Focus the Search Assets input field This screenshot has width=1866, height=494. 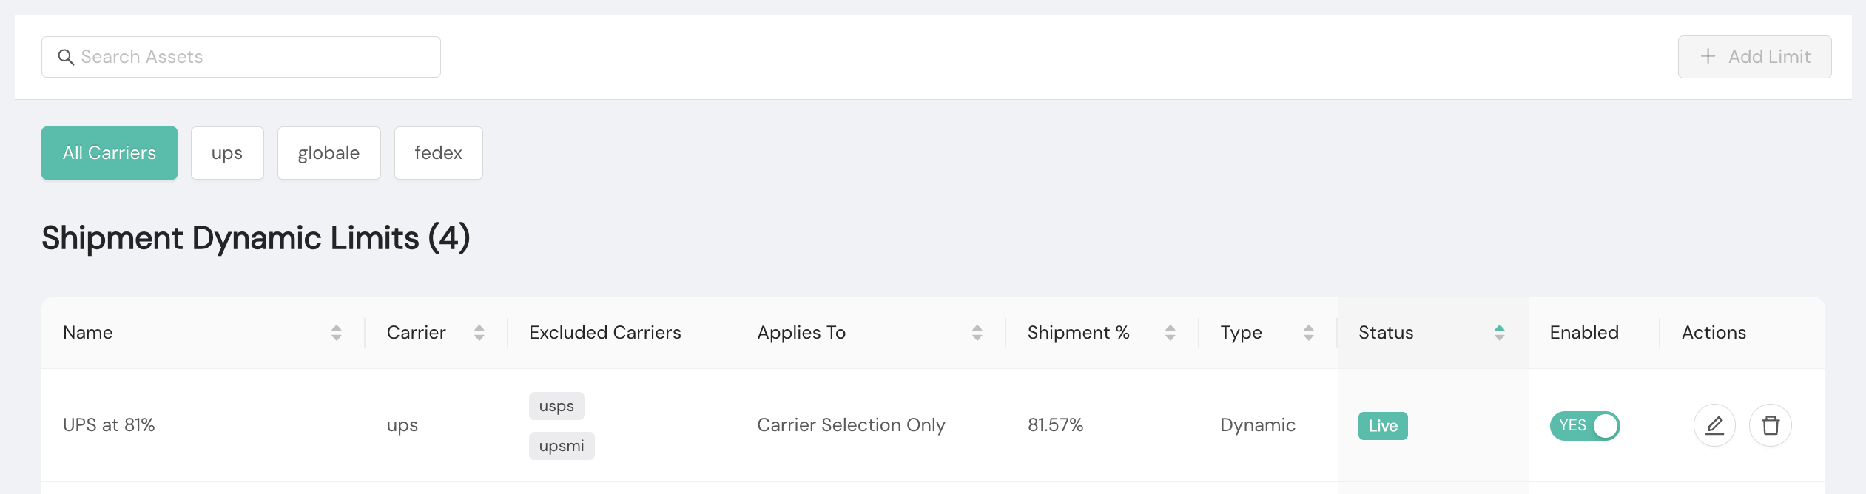[x=252, y=57]
